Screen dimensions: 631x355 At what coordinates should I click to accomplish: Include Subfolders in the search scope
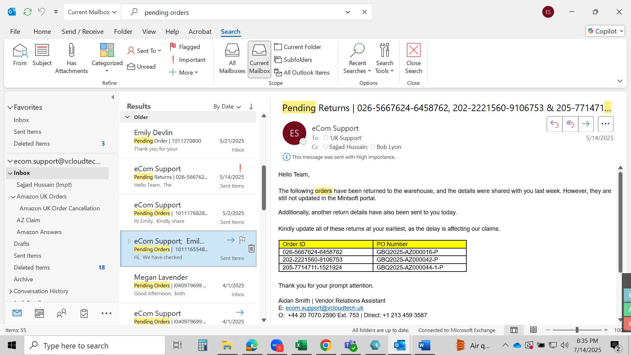point(293,60)
